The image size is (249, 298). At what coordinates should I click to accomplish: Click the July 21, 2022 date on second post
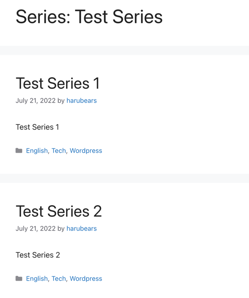pyautogui.click(x=36, y=228)
